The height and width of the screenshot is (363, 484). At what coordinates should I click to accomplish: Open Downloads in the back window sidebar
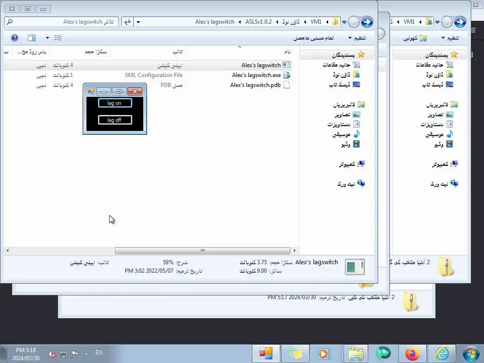[440, 75]
